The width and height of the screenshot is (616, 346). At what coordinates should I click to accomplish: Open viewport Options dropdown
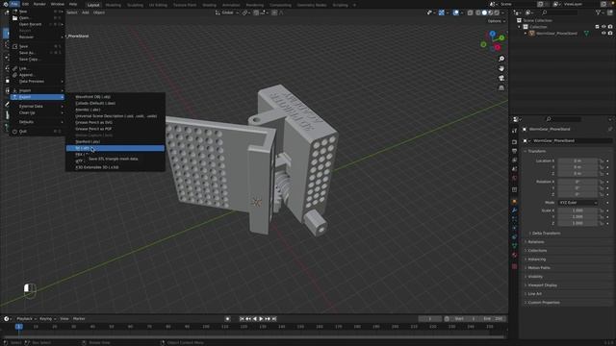pos(497,21)
